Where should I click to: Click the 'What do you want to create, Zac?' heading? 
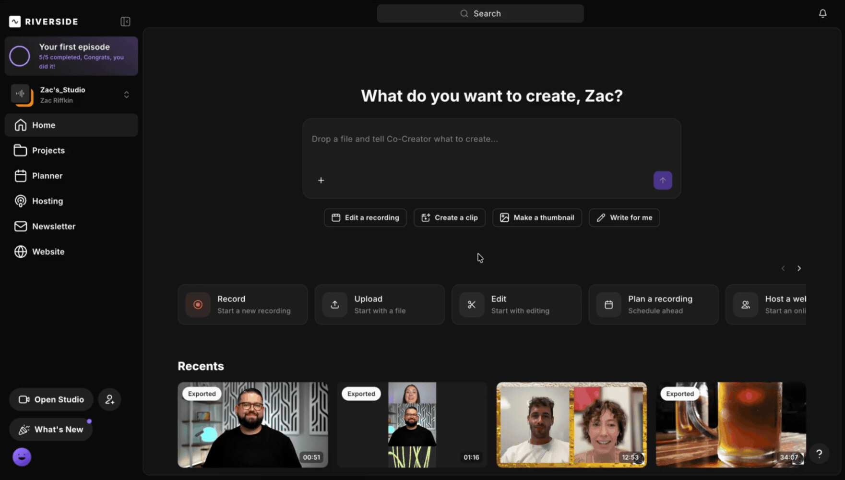pyautogui.click(x=491, y=96)
